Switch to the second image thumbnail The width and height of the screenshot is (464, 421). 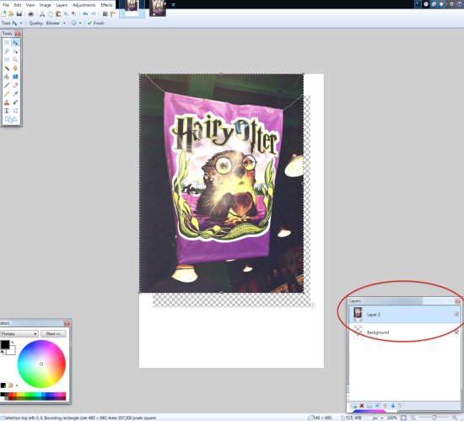(158, 8)
